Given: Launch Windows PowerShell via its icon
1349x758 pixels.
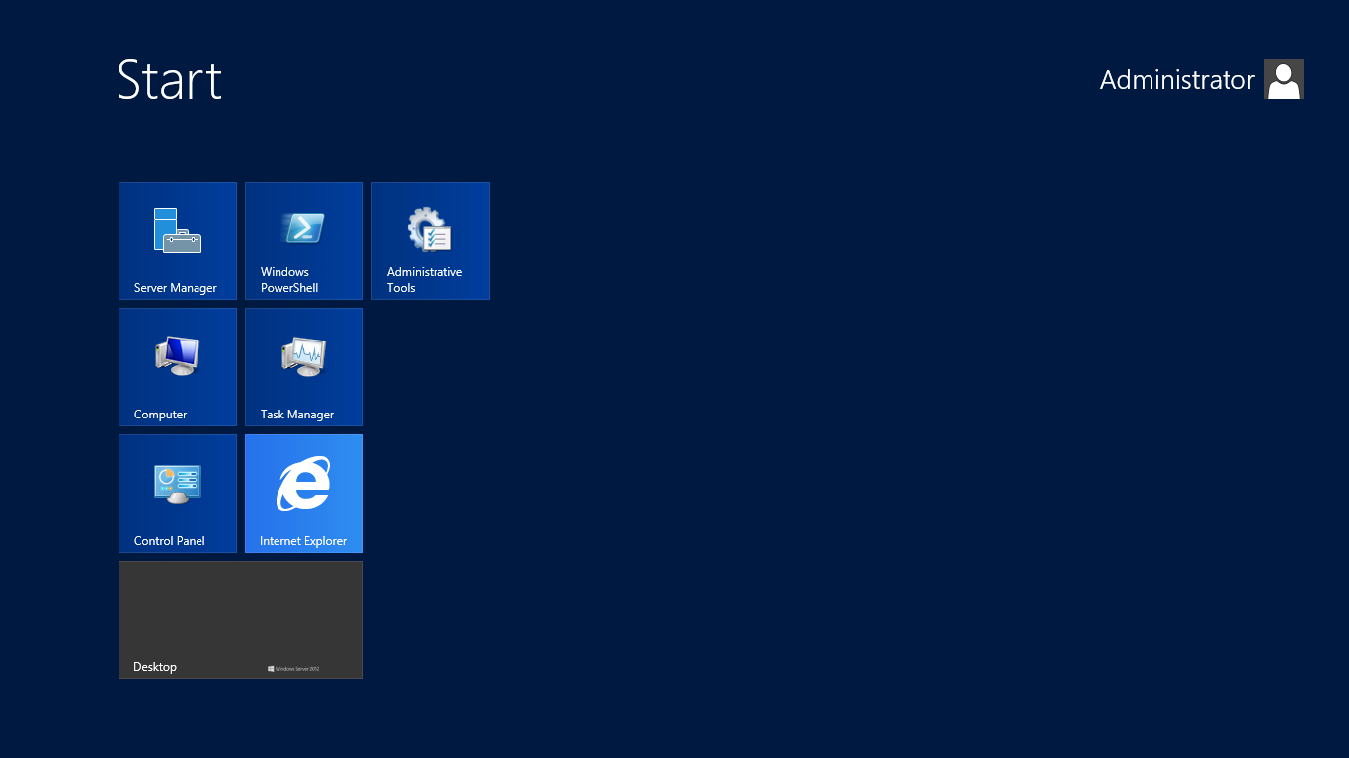Looking at the screenshot, I should [304, 228].
